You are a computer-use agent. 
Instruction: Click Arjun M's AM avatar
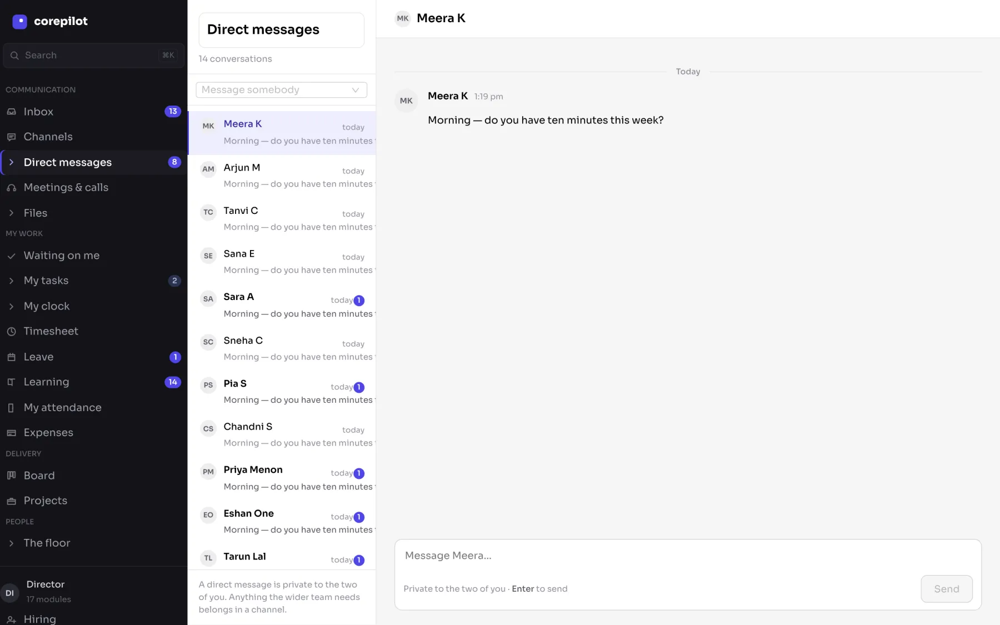[x=208, y=169]
